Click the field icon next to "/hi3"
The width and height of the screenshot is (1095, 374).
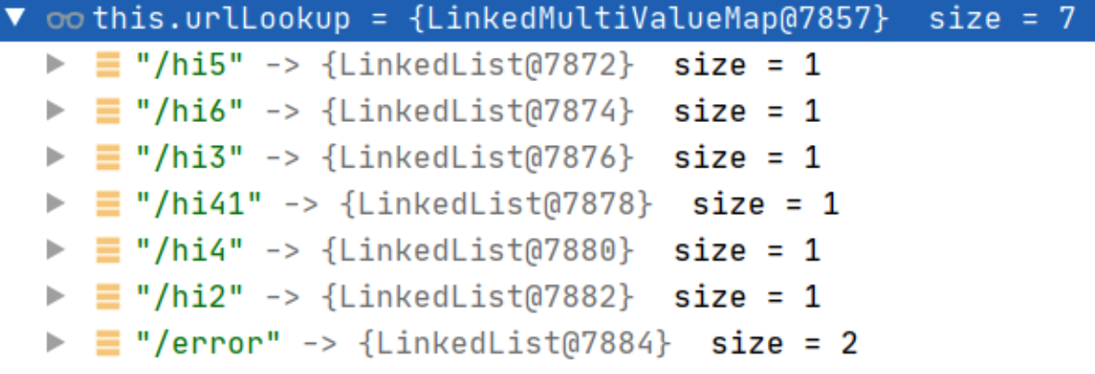[x=108, y=157]
